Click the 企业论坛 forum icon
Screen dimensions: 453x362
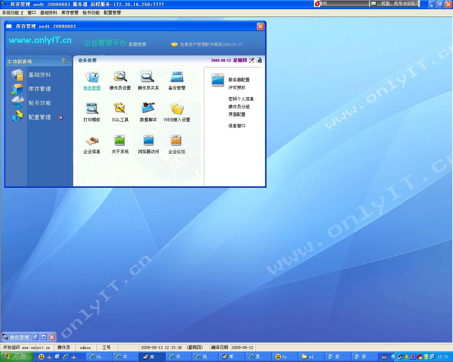pos(177,141)
